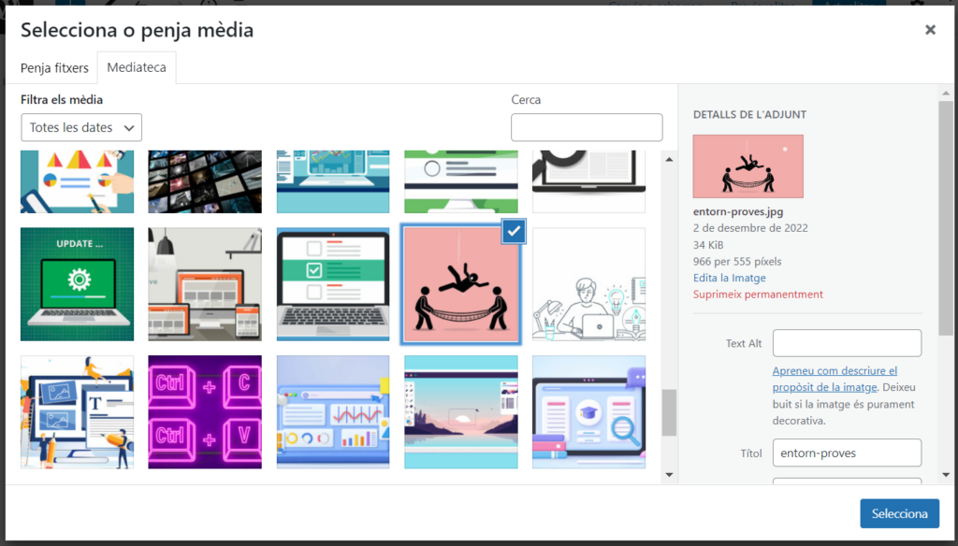Choose the neon Ctrl+C Ctrl+V thumbnail
958x546 pixels.
point(205,411)
